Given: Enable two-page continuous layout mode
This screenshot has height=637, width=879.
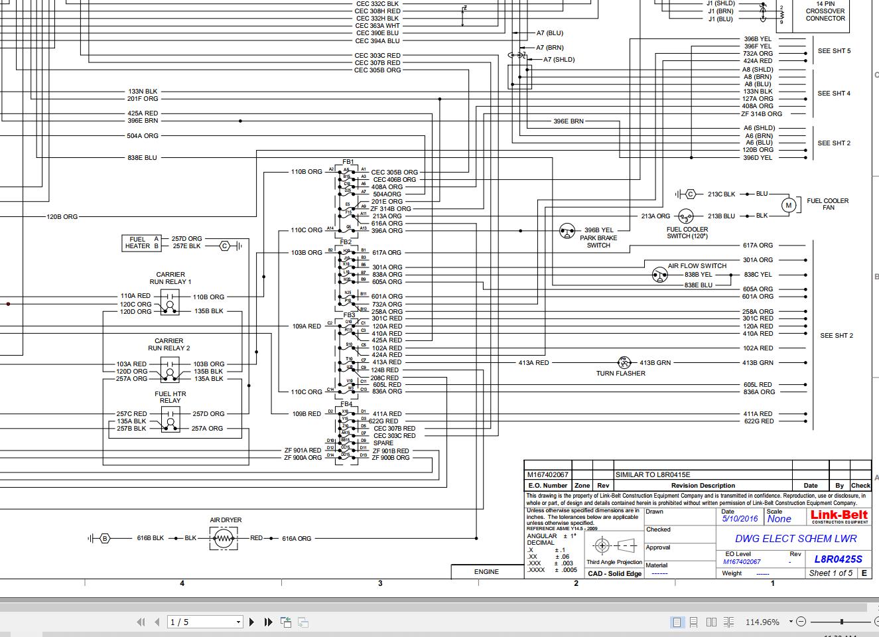Looking at the screenshot, I should coord(728,622).
